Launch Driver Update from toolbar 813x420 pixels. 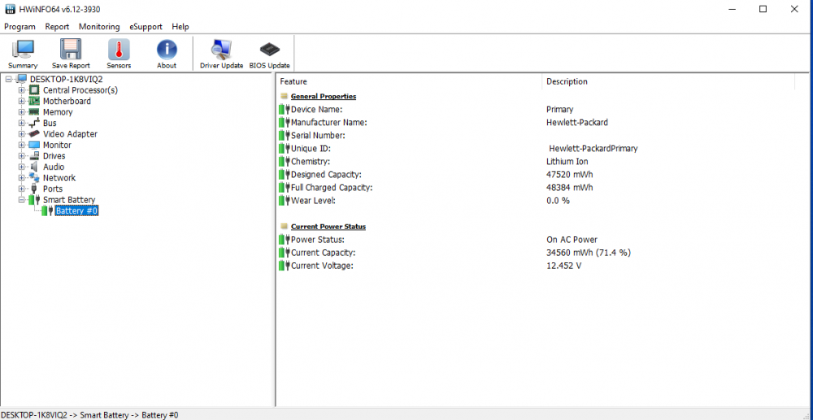[221, 54]
